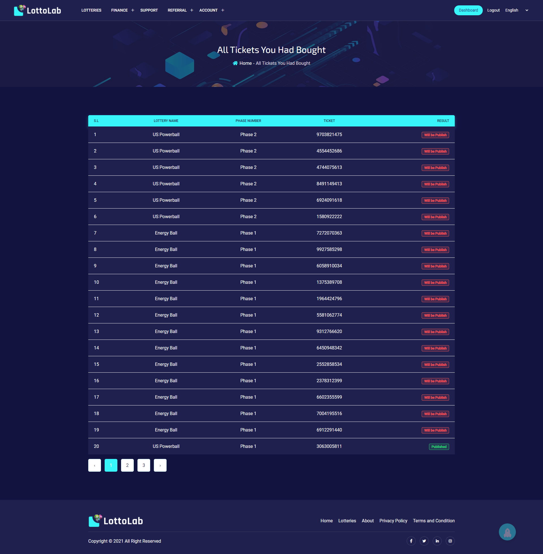543x554 pixels.
Task: Click the Privacy Policy link
Action: click(393, 521)
